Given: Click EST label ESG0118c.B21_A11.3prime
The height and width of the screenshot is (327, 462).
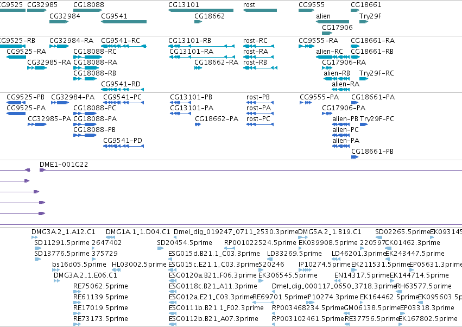Looking at the screenshot, I should click(x=213, y=286).
